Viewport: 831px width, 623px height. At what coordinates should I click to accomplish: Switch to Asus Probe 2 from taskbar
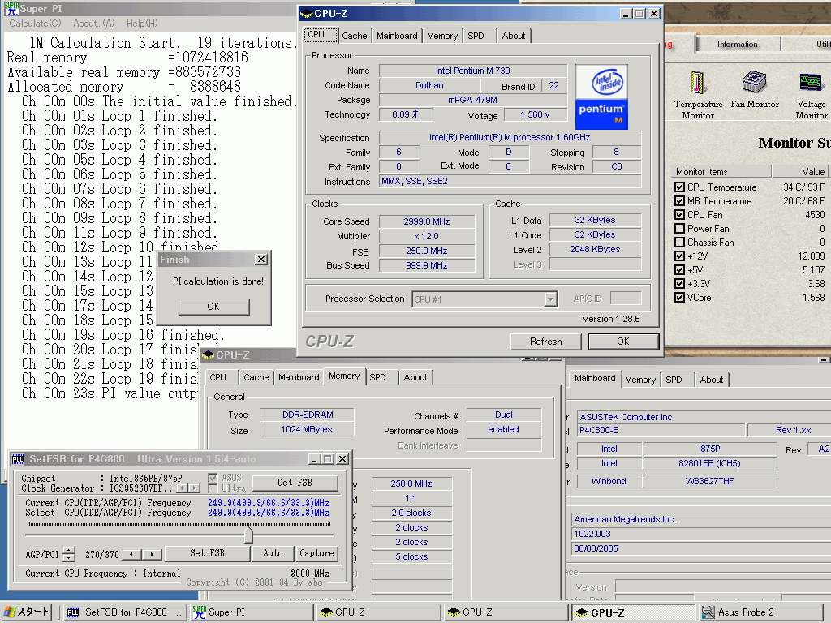pyautogui.click(x=763, y=612)
